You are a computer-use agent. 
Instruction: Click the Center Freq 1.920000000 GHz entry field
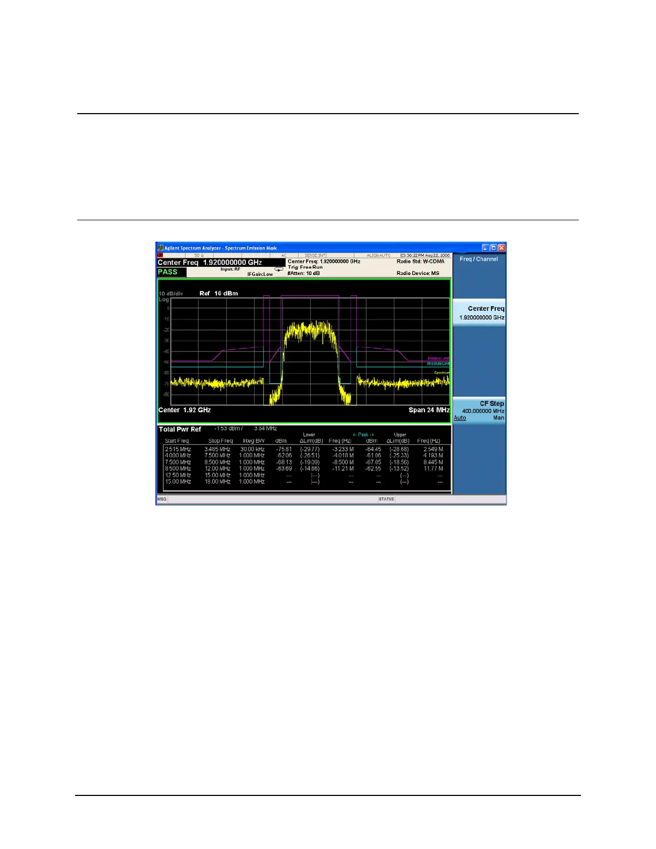click(221, 263)
